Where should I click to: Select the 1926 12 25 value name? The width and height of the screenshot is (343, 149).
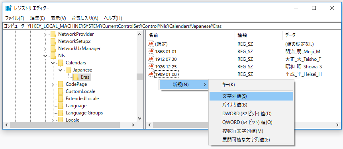click(x=166, y=67)
